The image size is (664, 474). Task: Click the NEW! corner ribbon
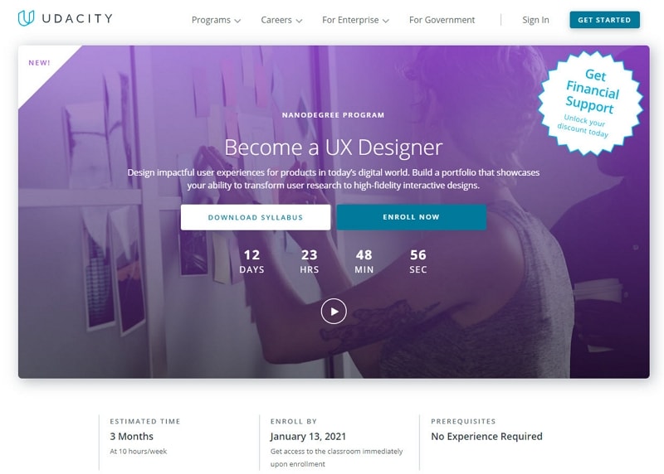39,63
